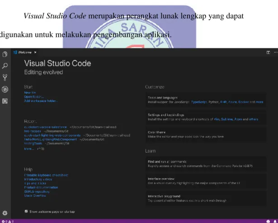Click the New file link
The width and height of the screenshot is (278, 223).
30,93
